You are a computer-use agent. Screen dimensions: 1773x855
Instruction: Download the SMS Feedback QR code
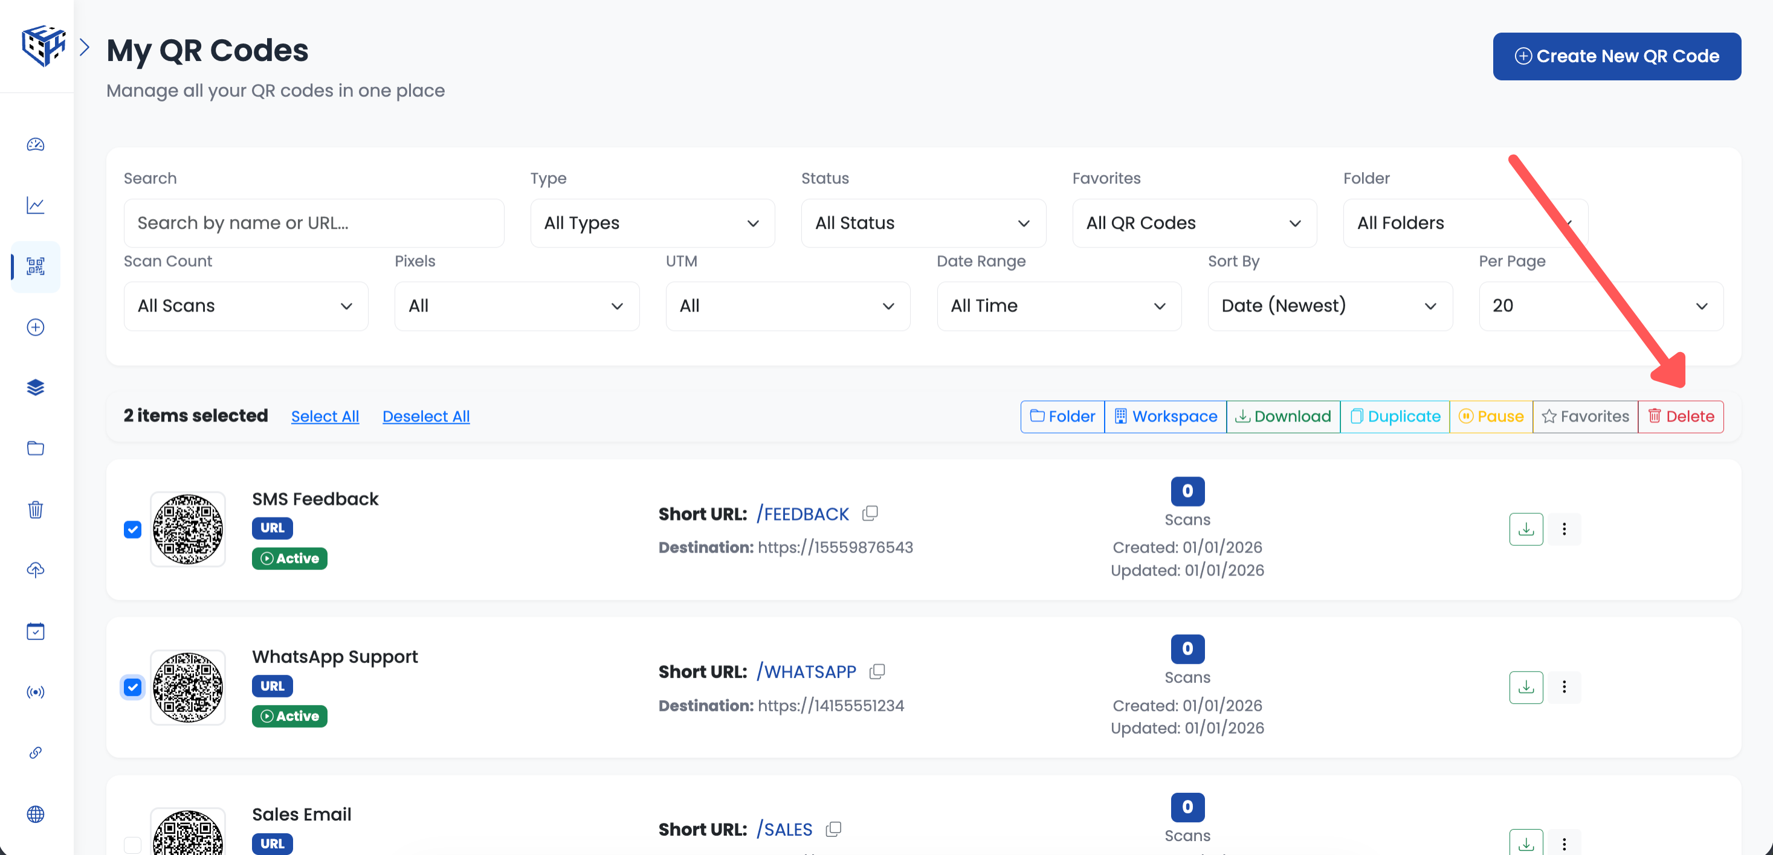coord(1525,529)
